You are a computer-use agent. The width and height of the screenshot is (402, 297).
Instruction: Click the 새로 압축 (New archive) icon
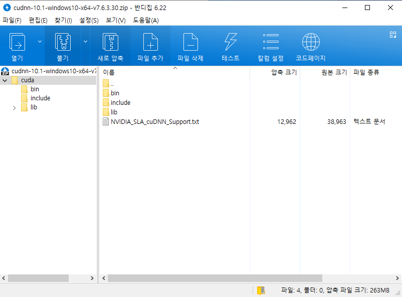pyautogui.click(x=110, y=42)
